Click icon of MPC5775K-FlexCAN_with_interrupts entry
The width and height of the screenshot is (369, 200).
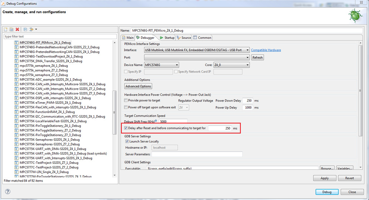16,107
